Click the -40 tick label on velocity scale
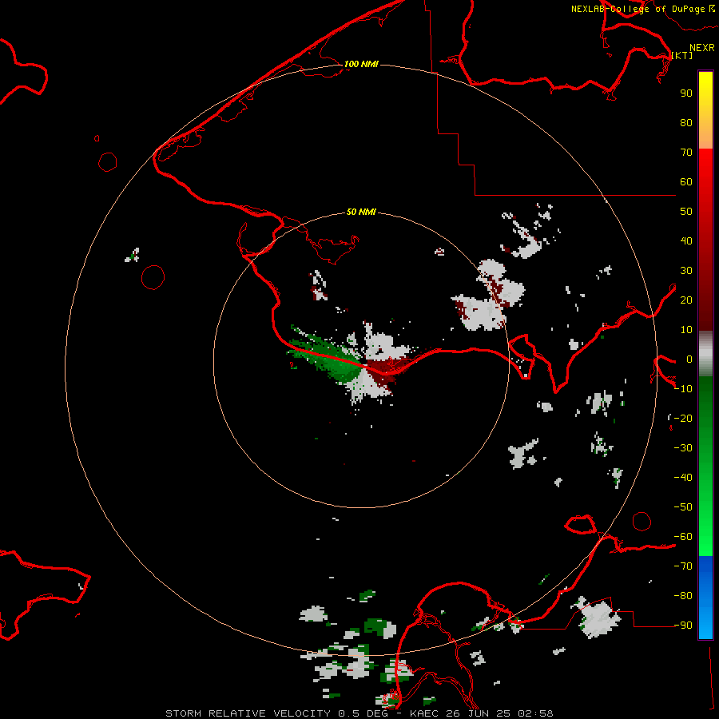This screenshot has height=719, width=719. 683,478
